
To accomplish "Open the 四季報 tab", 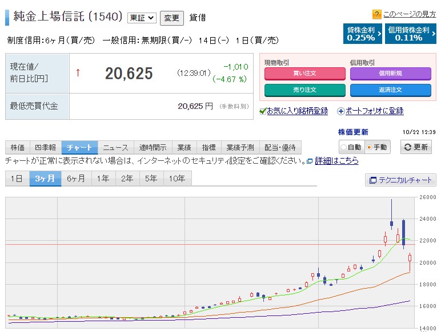I will pyautogui.click(x=46, y=147).
